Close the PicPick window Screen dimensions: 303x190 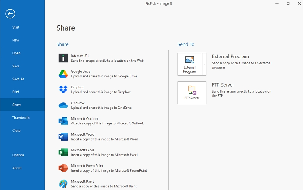(x=299, y=3)
